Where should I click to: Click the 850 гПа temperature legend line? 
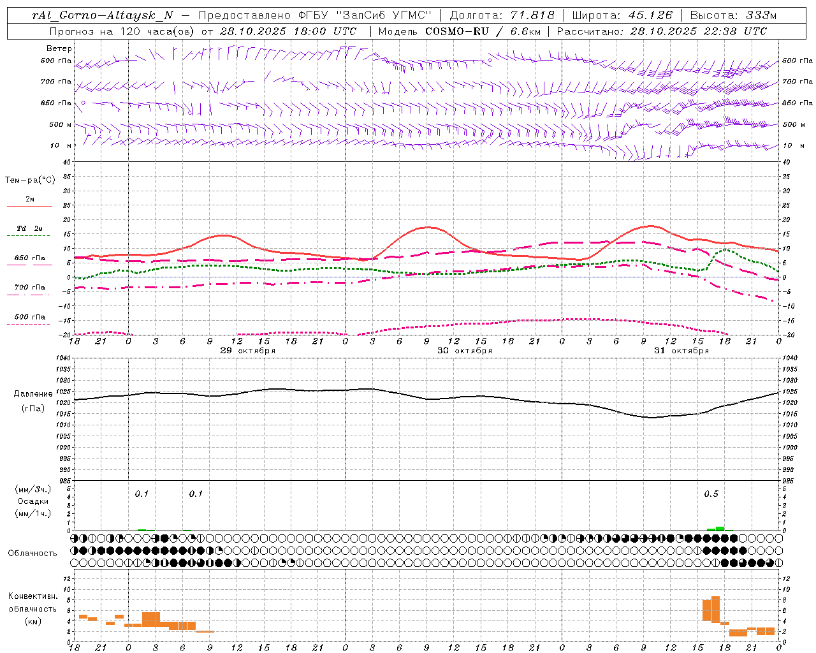(x=29, y=265)
